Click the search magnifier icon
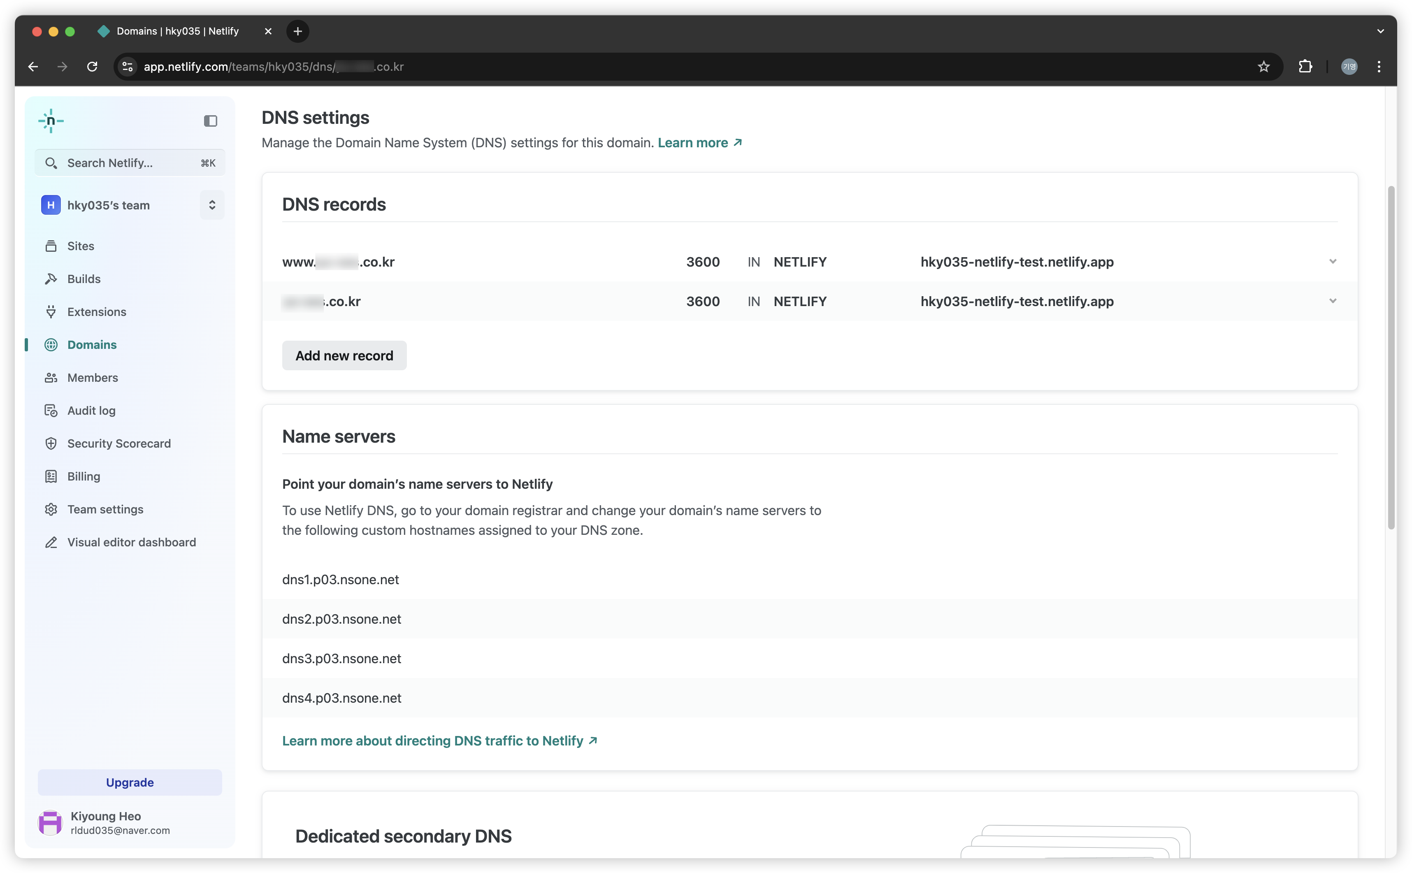1412x873 pixels. tap(51, 163)
